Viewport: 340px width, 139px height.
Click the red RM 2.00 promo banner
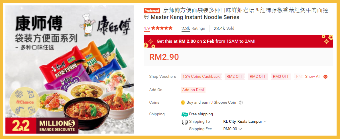pos(238,41)
